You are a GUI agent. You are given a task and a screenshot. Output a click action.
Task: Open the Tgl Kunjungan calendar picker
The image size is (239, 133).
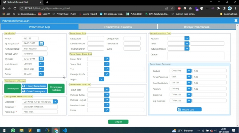click(x=41, y=44)
